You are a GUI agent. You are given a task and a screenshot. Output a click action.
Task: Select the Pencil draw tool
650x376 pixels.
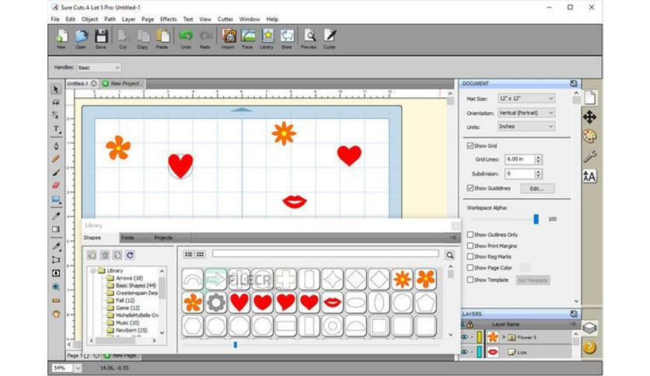[x=56, y=158]
